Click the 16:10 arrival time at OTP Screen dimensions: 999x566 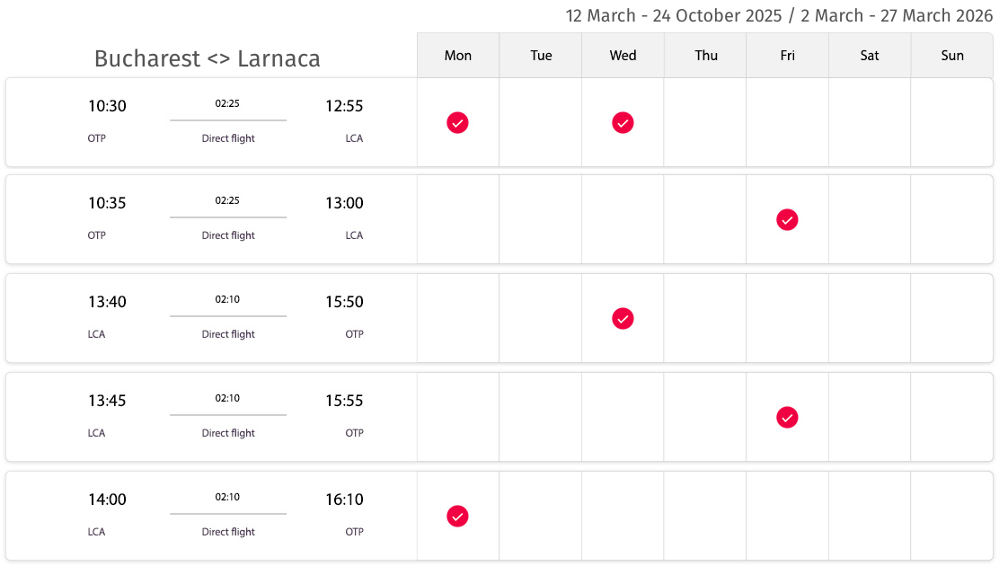344,500
